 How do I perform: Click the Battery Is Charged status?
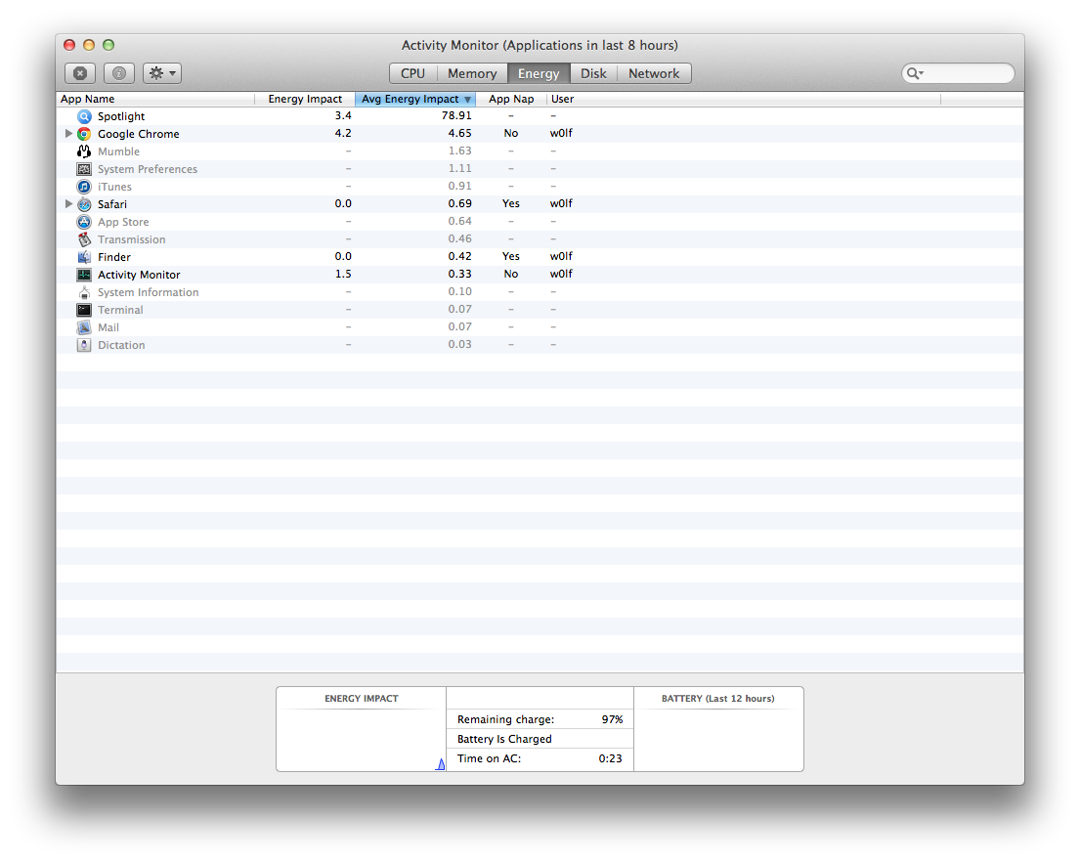coord(504,739)
